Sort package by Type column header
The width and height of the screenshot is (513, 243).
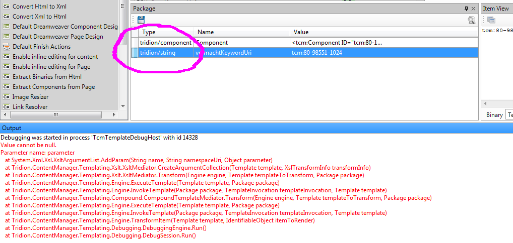pyautogui.click(x=149, y=32)
